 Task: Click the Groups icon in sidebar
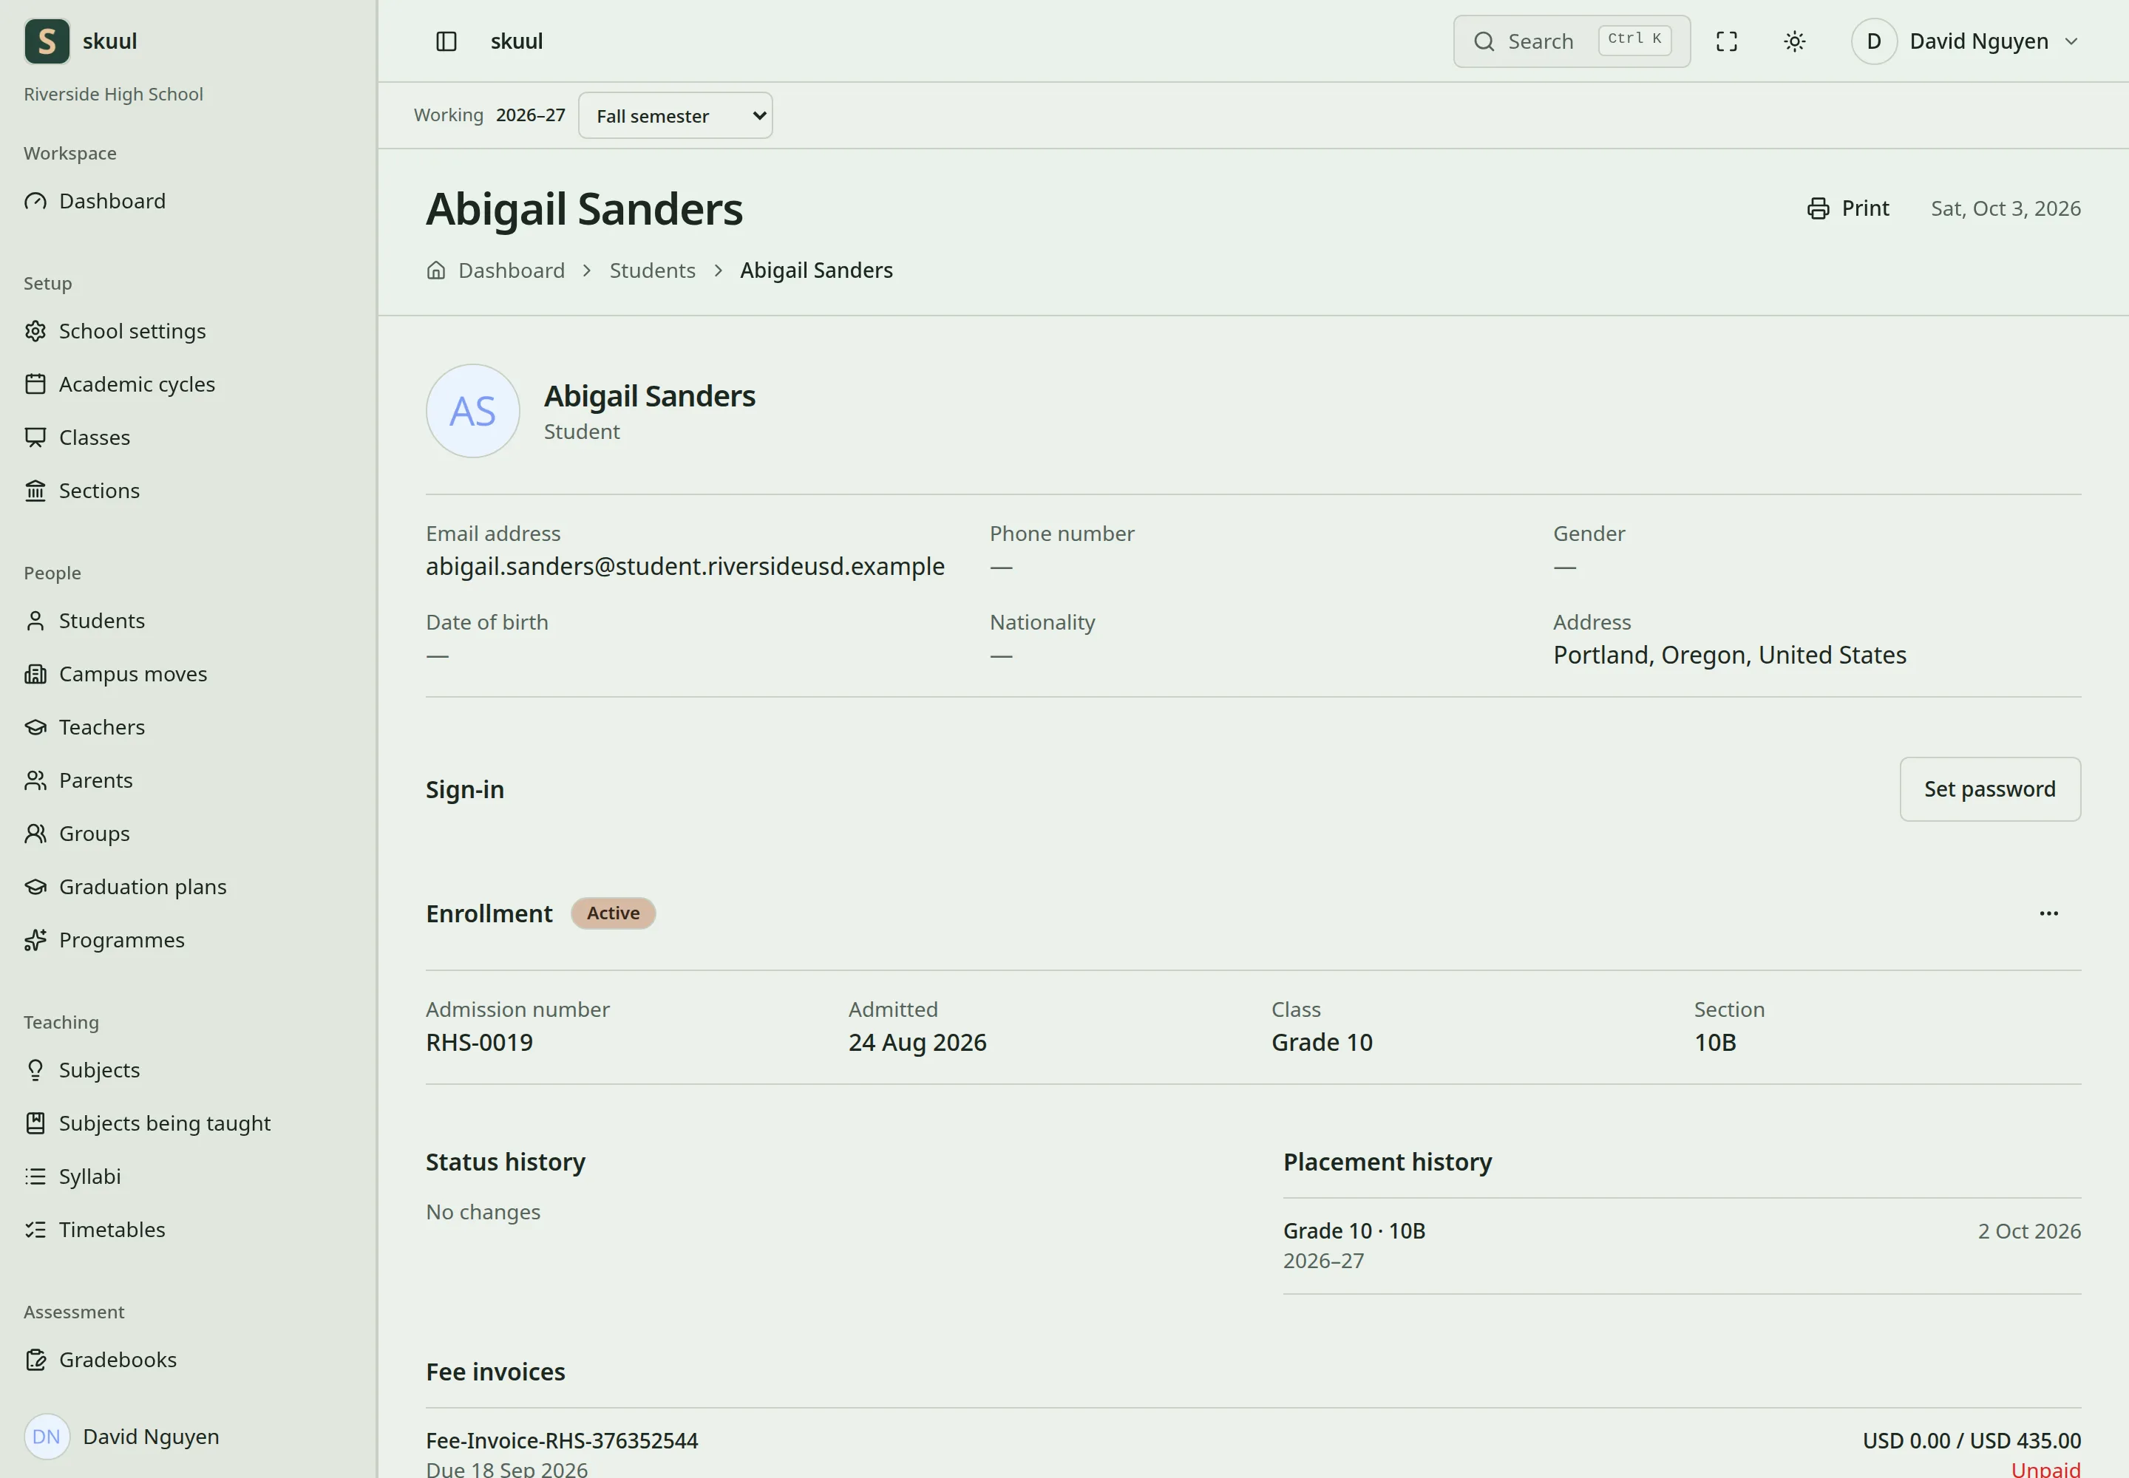point(35,834)
